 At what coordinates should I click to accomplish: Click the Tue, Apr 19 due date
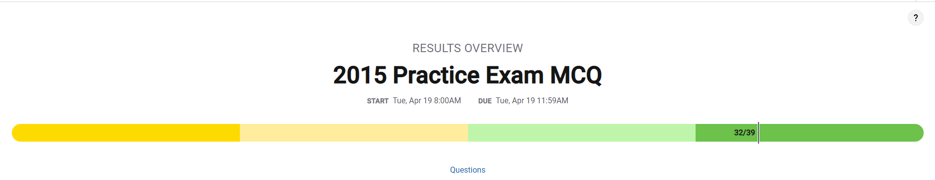pos(515,100)
